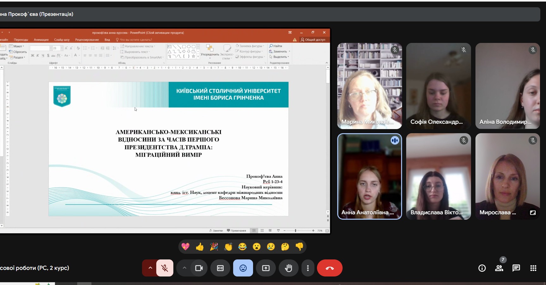The image size is (546, 285).
Task: Click the raise hand icon
Action: (x=288, y=268)
